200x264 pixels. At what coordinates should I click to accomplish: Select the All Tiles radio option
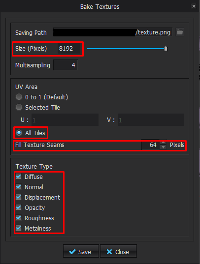point(19,133)
